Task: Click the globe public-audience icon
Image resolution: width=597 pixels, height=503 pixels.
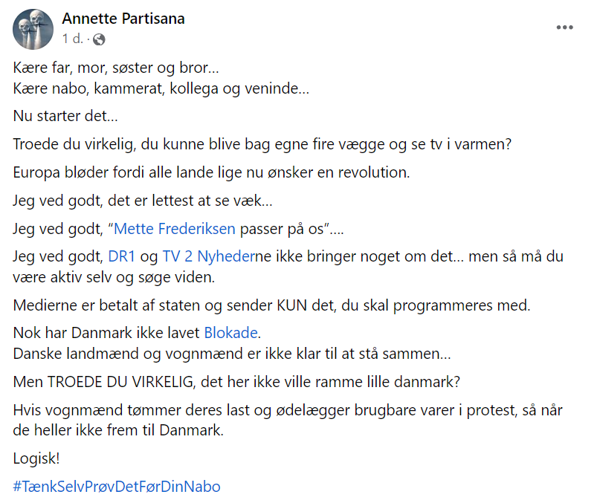Action: click(x=99, y=39)
